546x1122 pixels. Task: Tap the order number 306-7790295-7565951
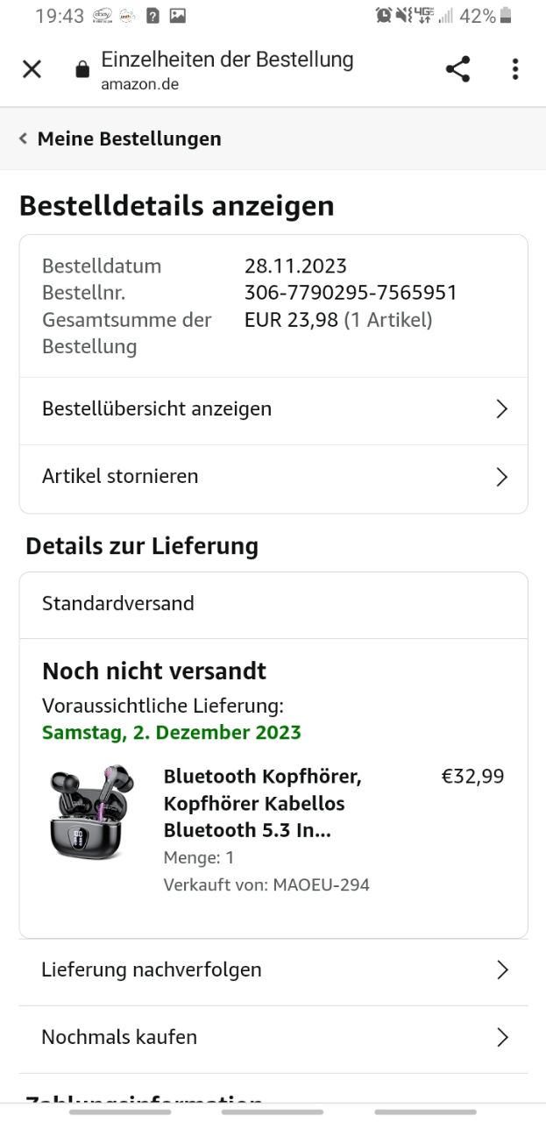[351, 293]
